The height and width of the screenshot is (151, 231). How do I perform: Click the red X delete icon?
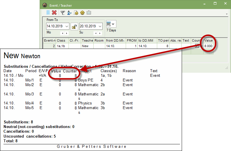pos(54,13)
